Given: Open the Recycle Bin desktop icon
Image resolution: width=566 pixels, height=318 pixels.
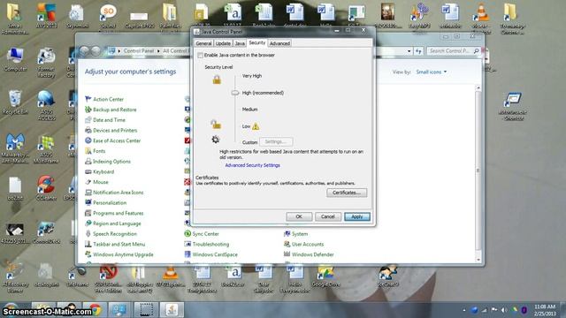Looking at the screenshot, I should (15, 102).
